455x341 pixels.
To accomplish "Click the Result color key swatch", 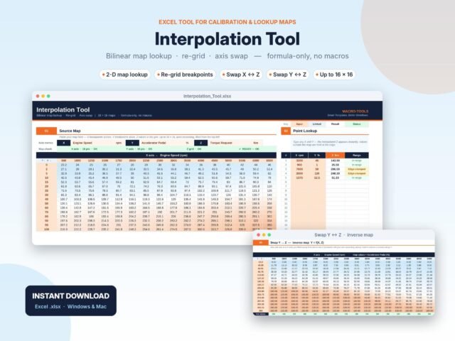I will tap(335, 124).
